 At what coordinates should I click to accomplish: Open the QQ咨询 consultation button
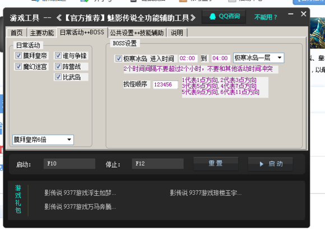[x=224, y=16]
